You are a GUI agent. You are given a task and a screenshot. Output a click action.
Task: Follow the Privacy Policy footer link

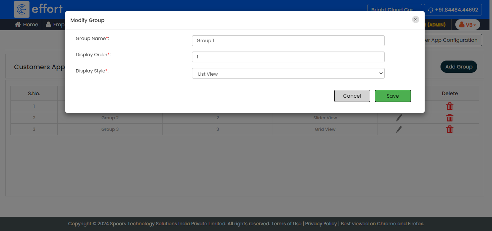321,223
